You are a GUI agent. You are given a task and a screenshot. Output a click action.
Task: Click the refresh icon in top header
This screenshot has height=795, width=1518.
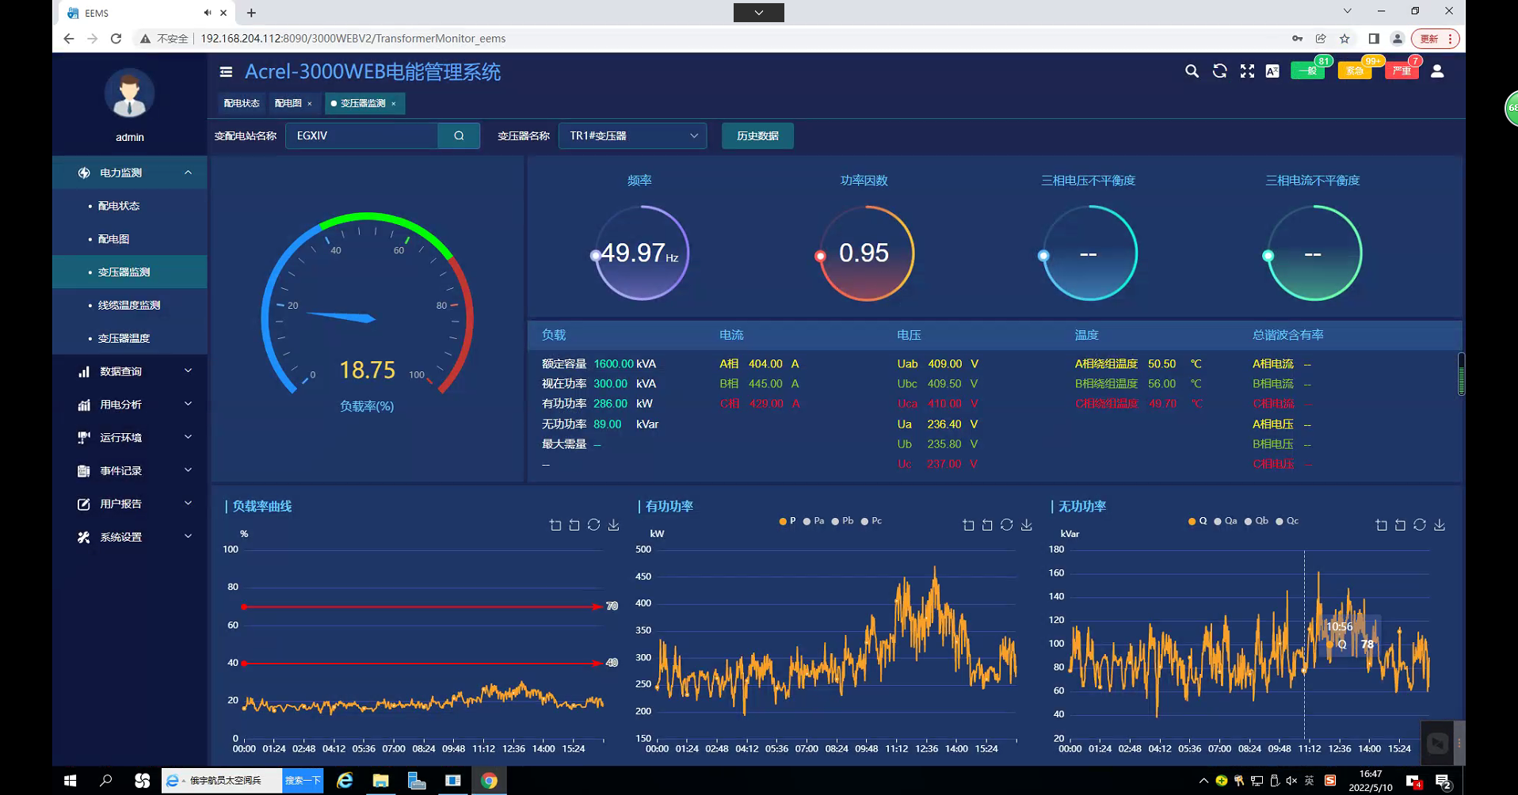[1219, 71]
